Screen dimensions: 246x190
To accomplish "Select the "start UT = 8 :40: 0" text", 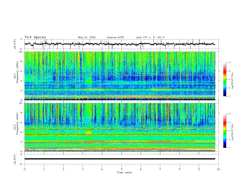I will 150,37.
